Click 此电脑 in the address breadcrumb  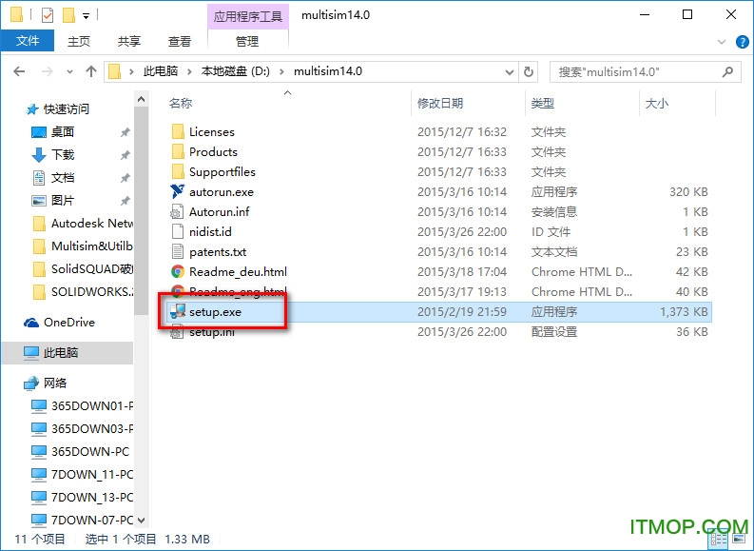point(161,71)
